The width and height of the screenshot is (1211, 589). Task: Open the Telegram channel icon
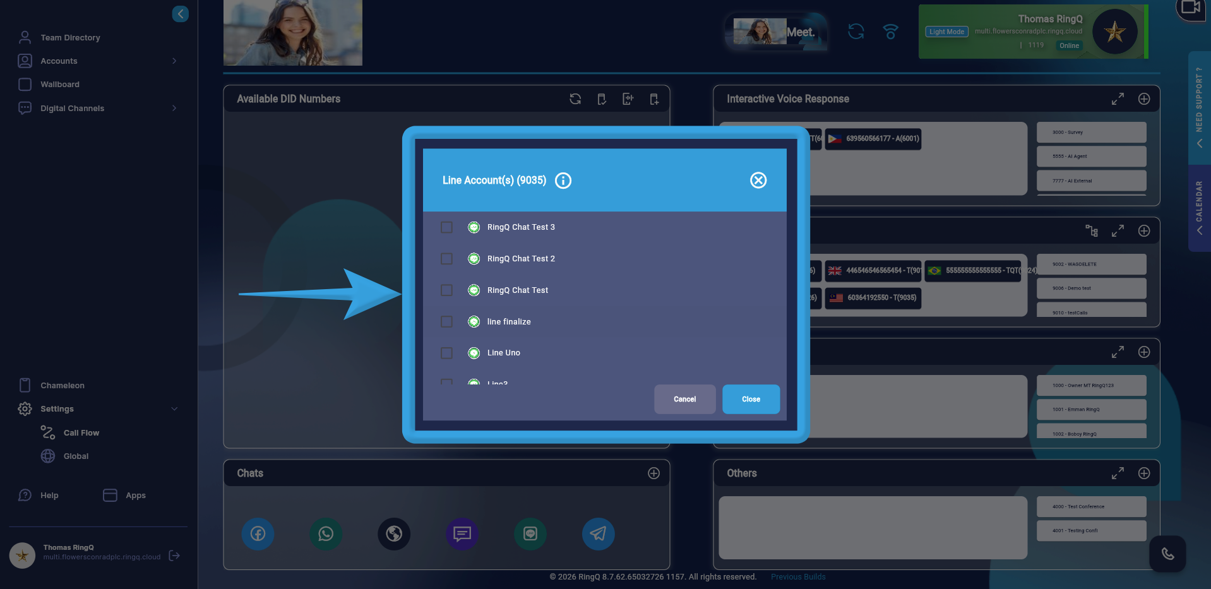(x=598, y=533)
